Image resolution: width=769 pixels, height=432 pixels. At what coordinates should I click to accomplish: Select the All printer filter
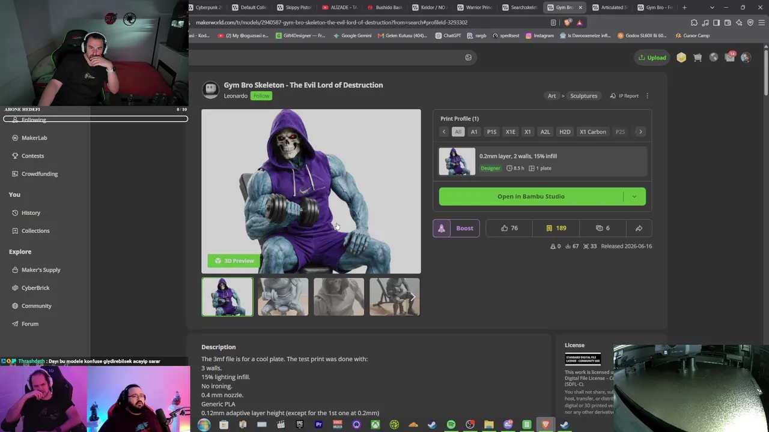(x=458, y=132)
